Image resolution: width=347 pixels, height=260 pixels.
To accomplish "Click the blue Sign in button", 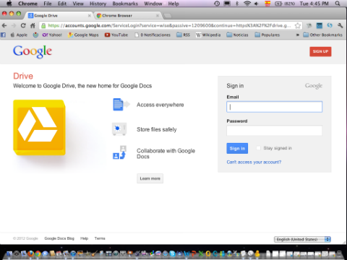I will tap(237, 148).
